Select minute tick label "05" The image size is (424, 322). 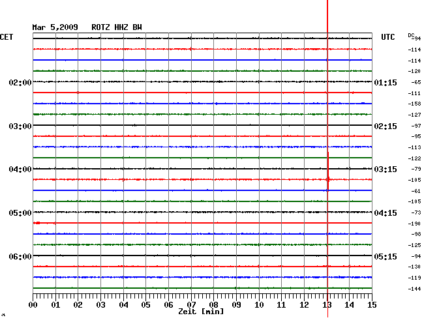pos(145,305)
